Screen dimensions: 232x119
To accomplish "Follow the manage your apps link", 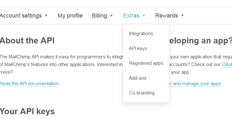I will pos(195,84).
